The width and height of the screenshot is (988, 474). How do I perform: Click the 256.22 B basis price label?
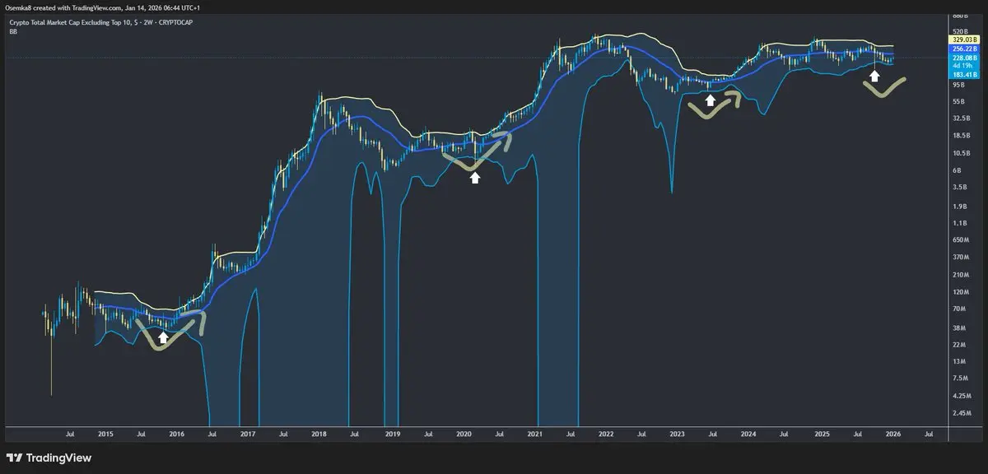tap(963, 49)
